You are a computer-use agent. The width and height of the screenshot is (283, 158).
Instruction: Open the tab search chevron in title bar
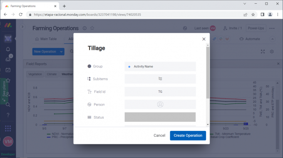tap(245, 4)
